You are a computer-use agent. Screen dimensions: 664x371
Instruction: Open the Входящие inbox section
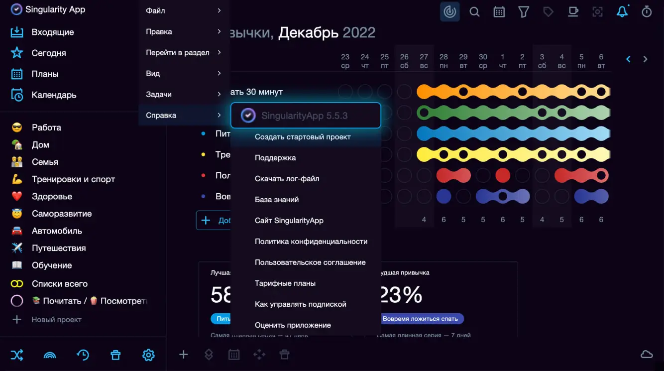coord(52,32)
